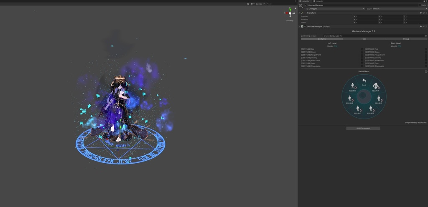Select the Debug tab
This screenshot has height=207, width=428.
(x=406, y=39)
